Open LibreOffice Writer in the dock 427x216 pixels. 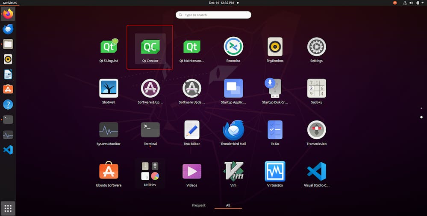[8, 74]
